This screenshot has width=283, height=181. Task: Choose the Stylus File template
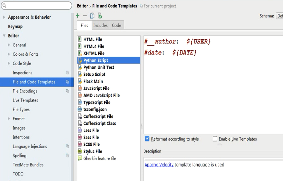tap(93, 152)
